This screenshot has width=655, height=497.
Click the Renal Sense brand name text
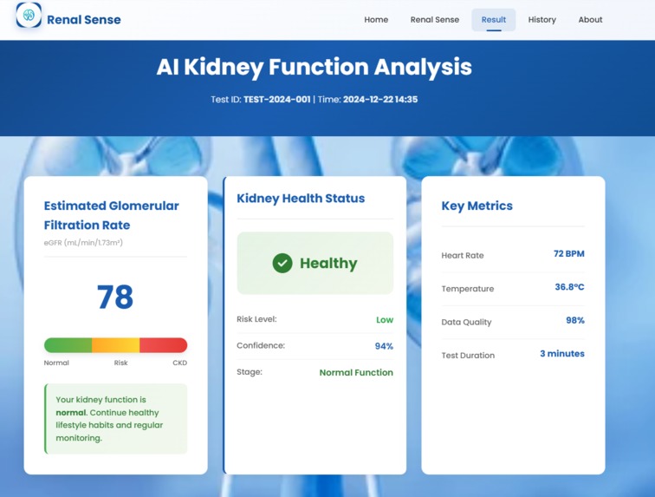click(84, 20)
